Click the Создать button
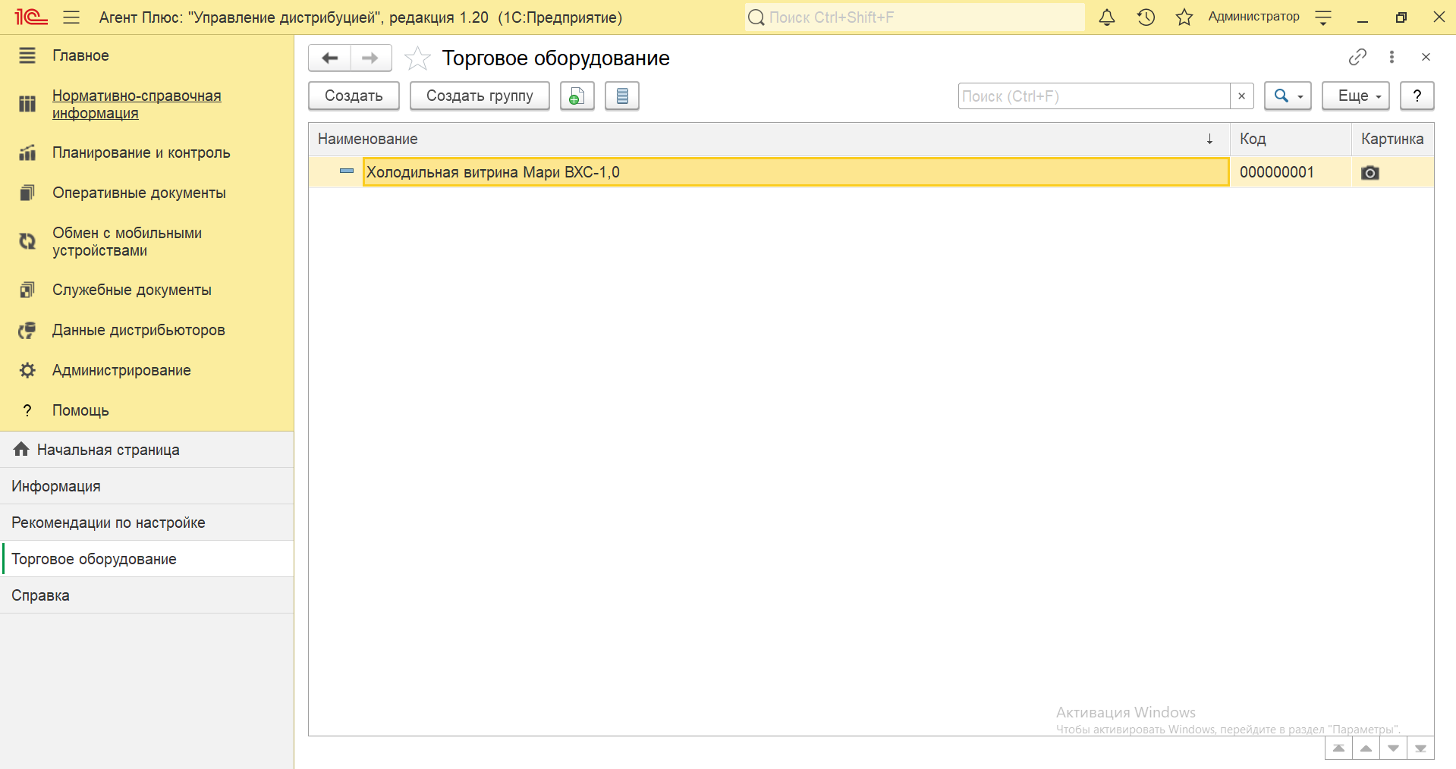The image size is (1456, 769). (x=354, y=96)
